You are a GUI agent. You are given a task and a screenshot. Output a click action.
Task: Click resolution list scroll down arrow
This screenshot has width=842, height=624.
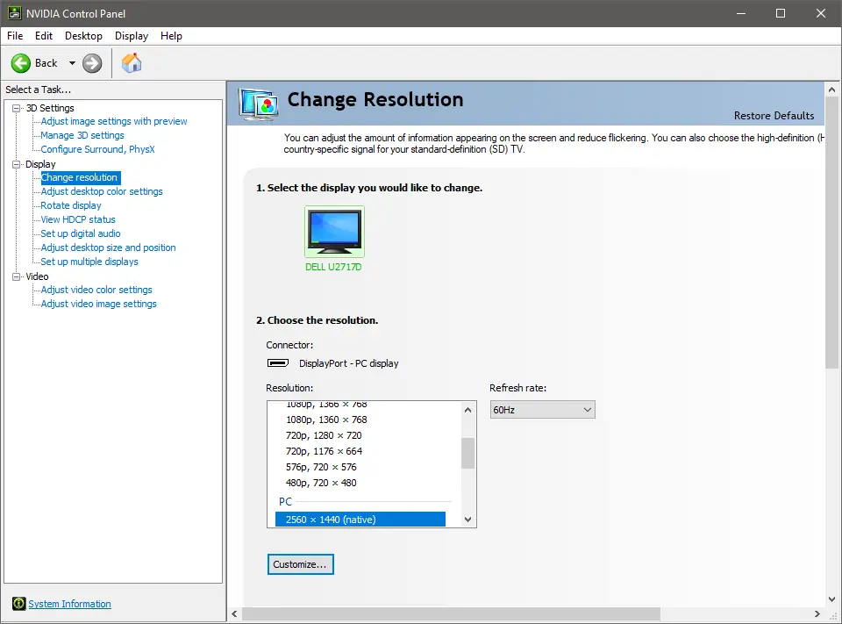[x=467, y=520]
